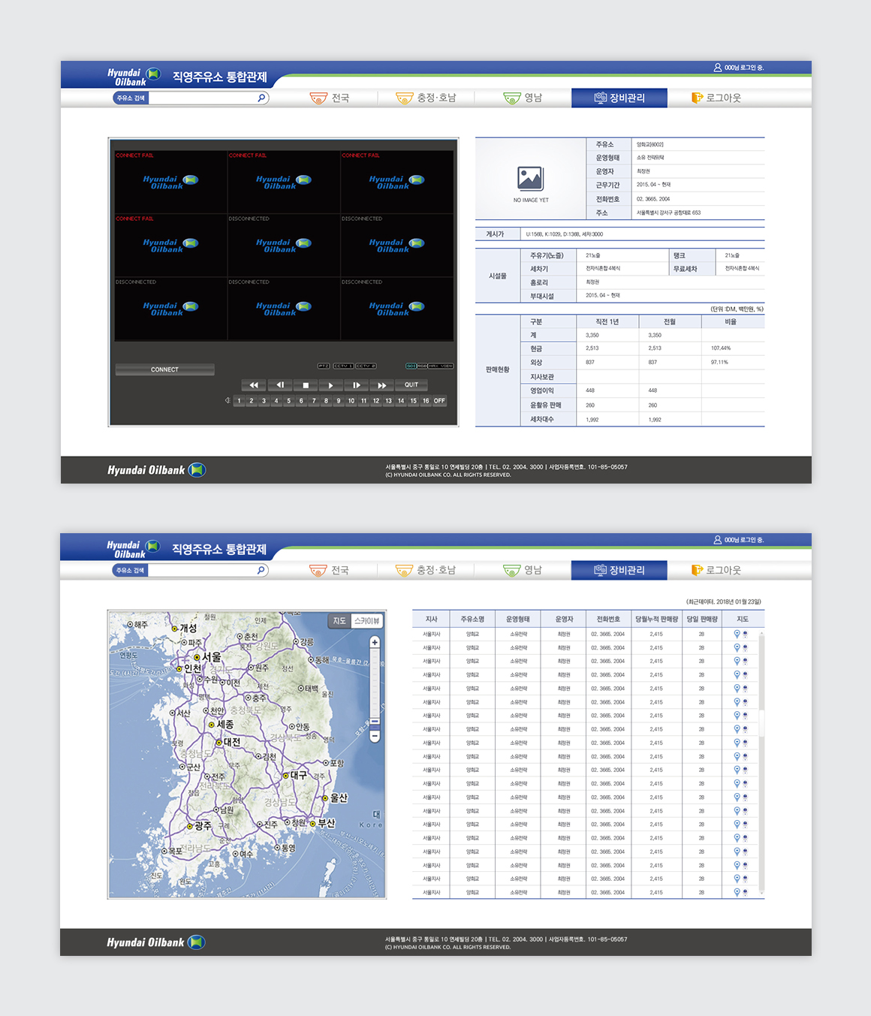Open the 충청·호남 tab in the upper screen

pyautogui.click(x=426, y=98)
